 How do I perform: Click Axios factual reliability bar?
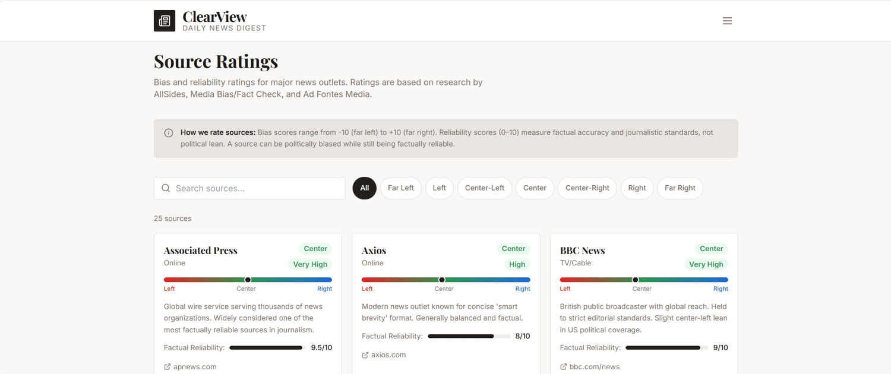[469, 336]
